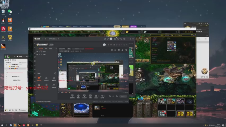Click the circle icon beside the toolbox header

(x=55, y=73)
